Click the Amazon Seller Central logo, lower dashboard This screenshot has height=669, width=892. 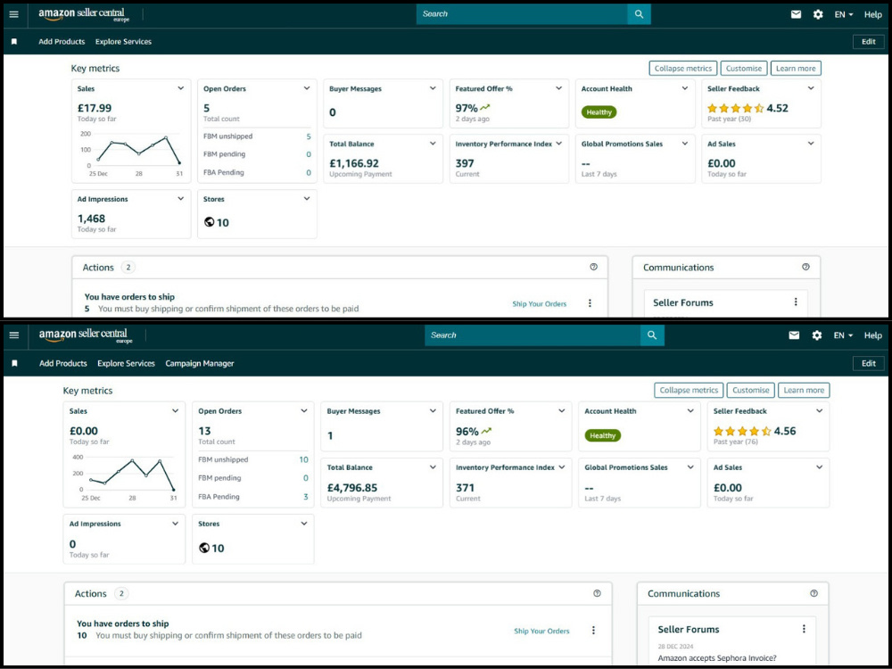tap(86, 335)
